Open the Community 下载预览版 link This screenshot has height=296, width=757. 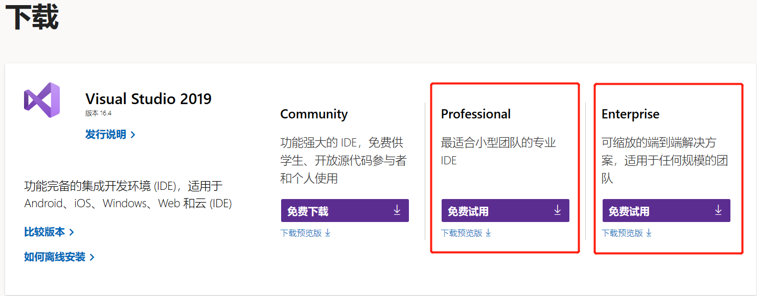[x=306, y=233]
